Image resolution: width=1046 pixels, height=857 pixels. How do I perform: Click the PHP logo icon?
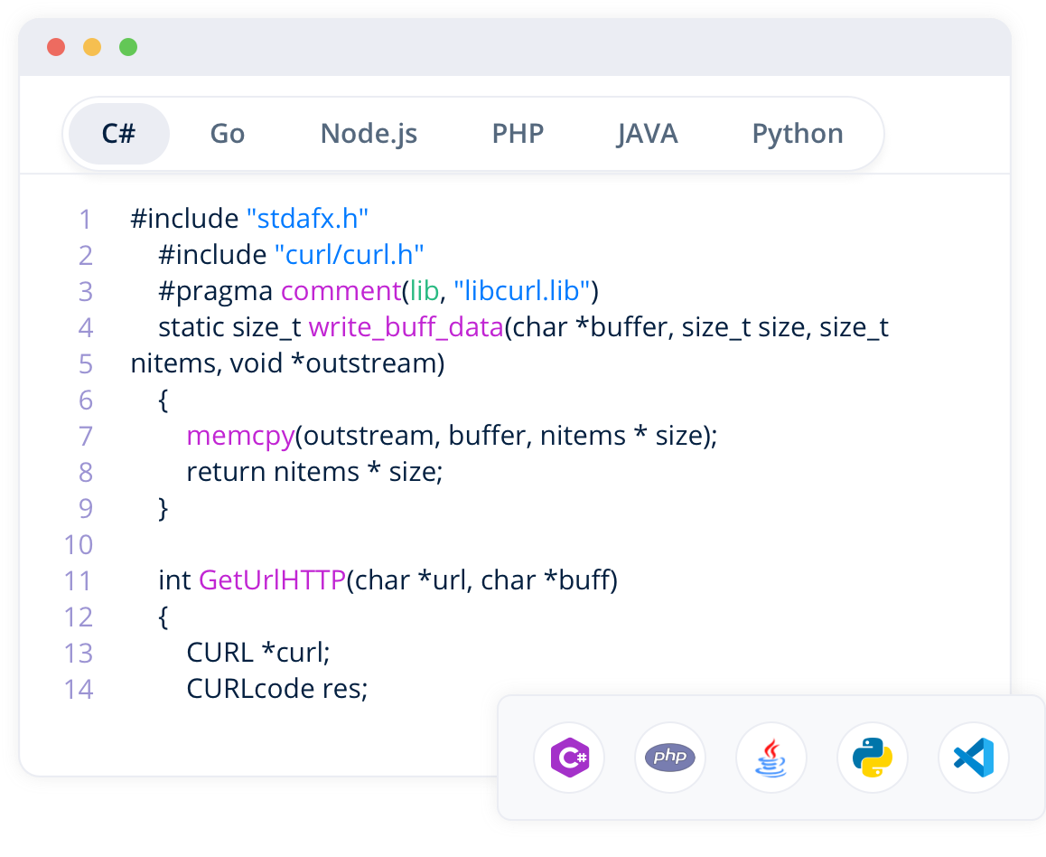670,758
